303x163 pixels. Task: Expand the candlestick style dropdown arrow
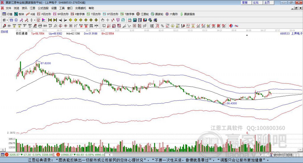(35, 20)
